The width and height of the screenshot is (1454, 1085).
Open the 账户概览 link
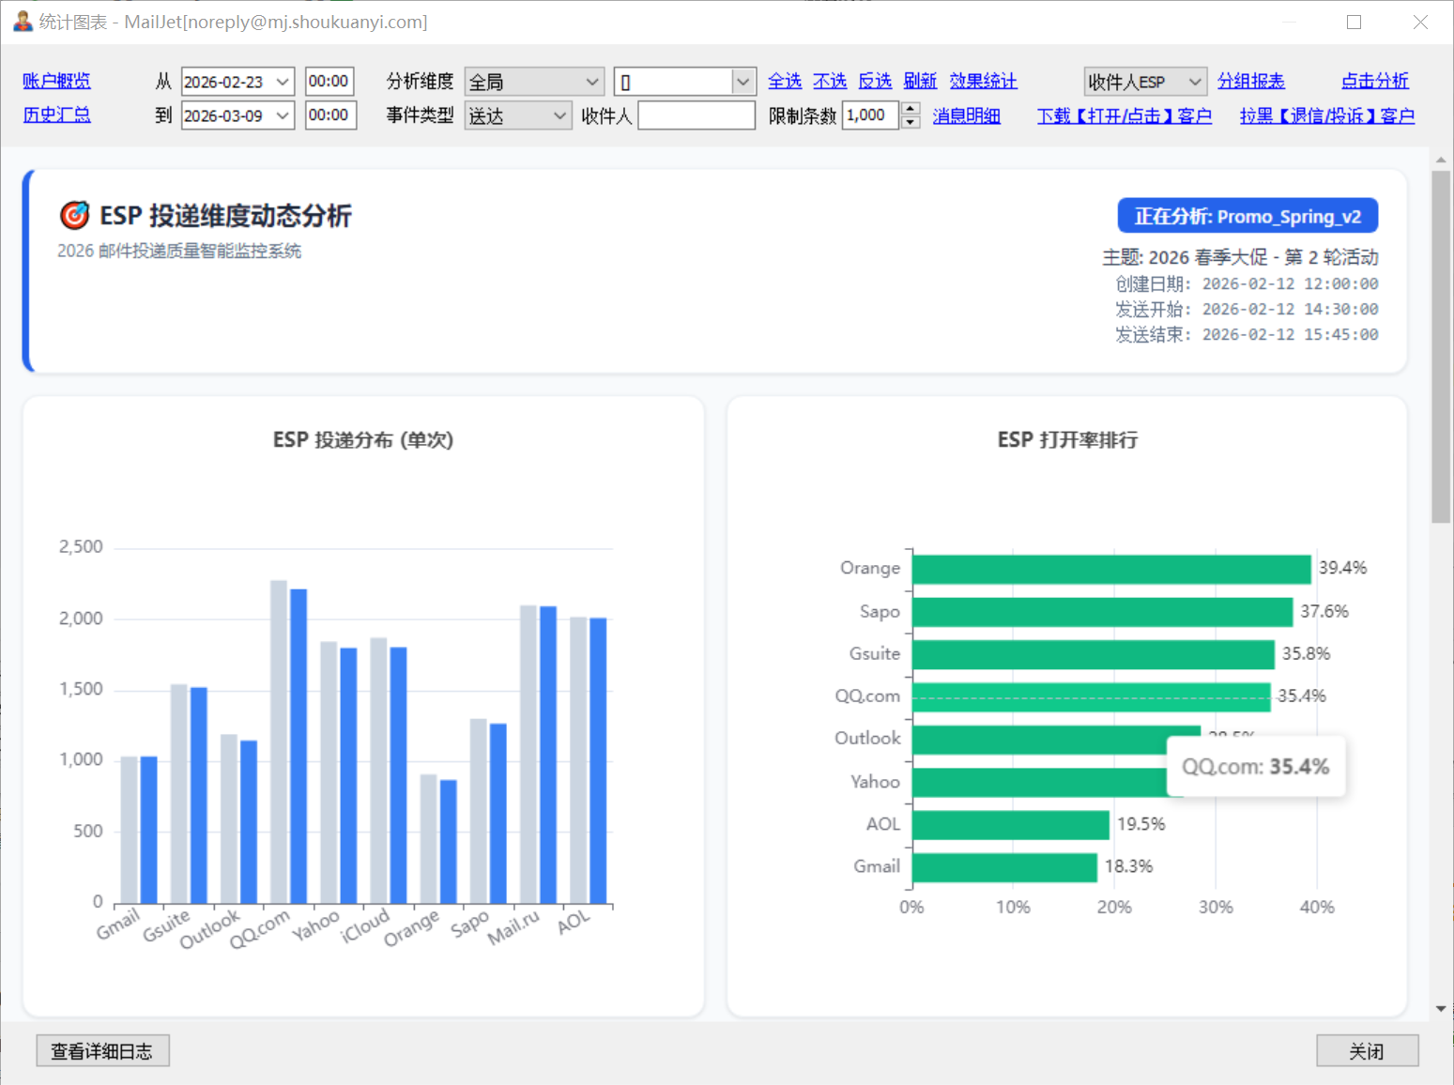(56, 82)
